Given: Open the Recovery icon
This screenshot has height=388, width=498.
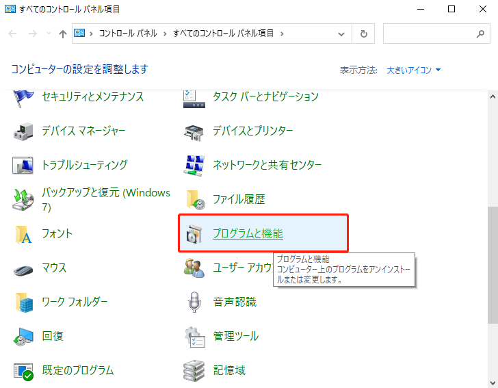Looking at the screenshot, I should click(x=23, y=337).
